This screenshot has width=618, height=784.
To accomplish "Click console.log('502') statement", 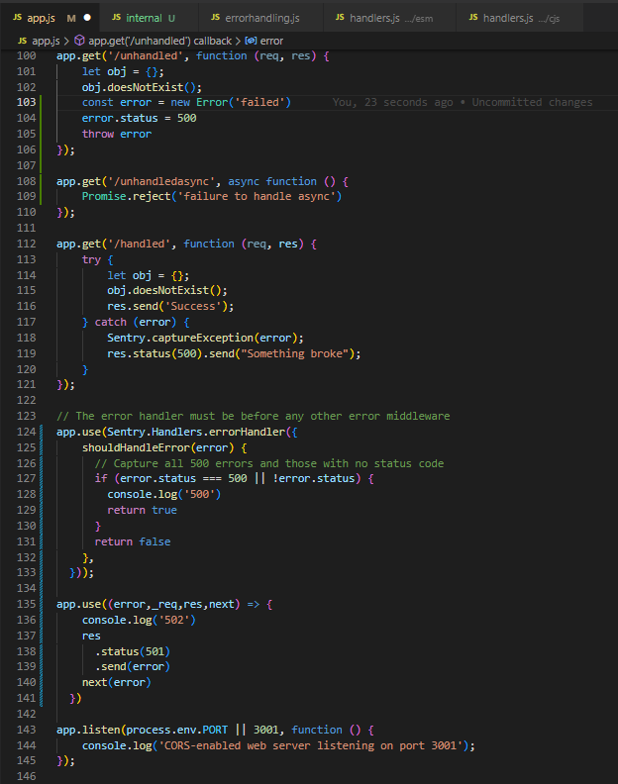I will (139, 620).
